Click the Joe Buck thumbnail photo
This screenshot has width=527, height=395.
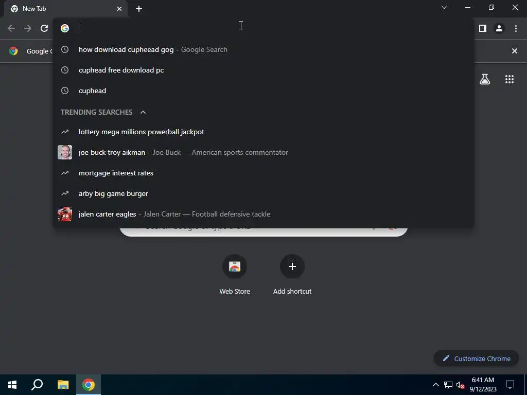pyautogui.click(x=65, y=152)
